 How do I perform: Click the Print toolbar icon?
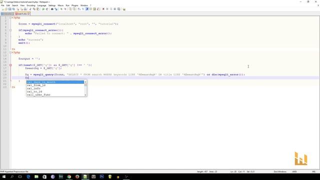[25, 9]
